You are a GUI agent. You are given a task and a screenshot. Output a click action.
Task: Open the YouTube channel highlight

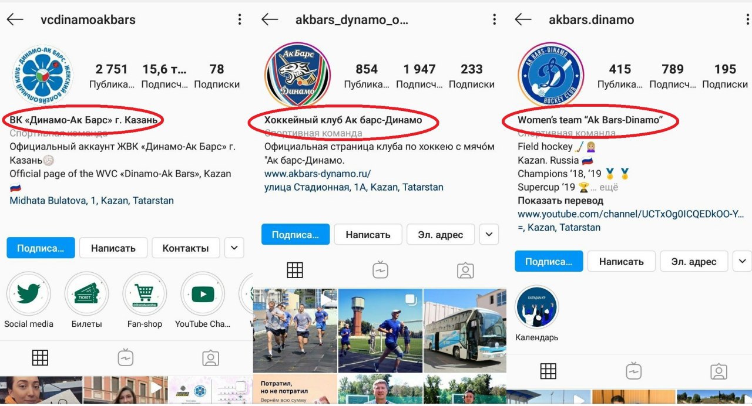pyautogui.click(x=203, y=294)
